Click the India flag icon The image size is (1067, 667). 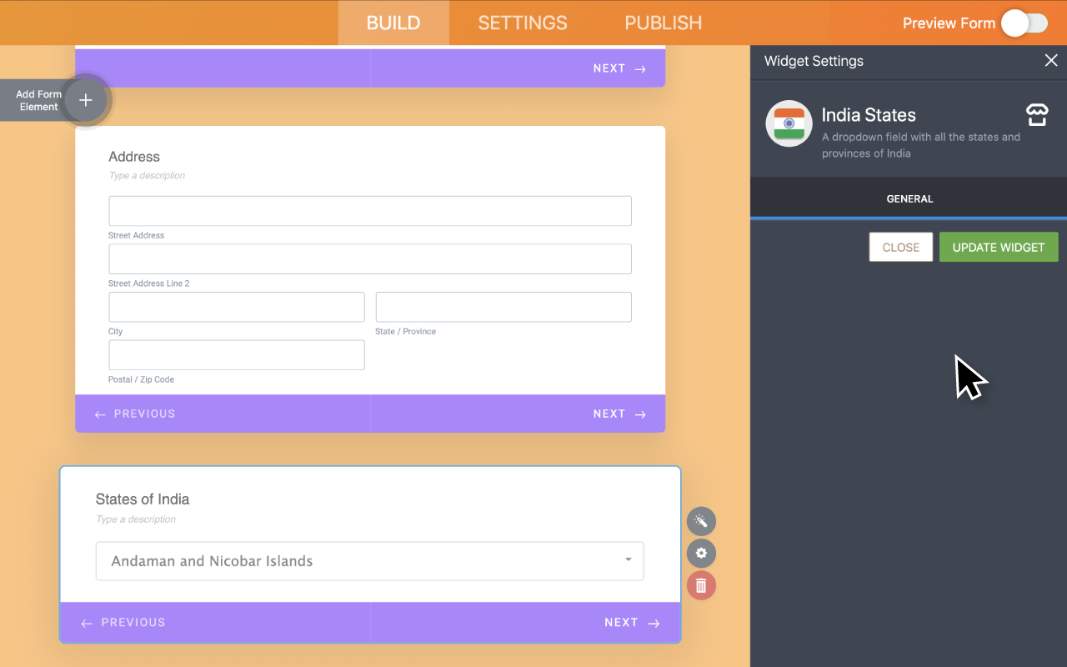[x=789, y=123]
